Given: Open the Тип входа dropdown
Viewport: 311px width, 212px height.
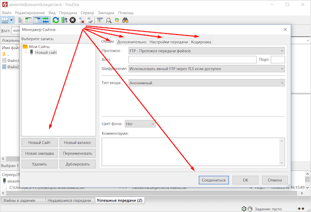Looking at the screenshot, I should (206, 83).
